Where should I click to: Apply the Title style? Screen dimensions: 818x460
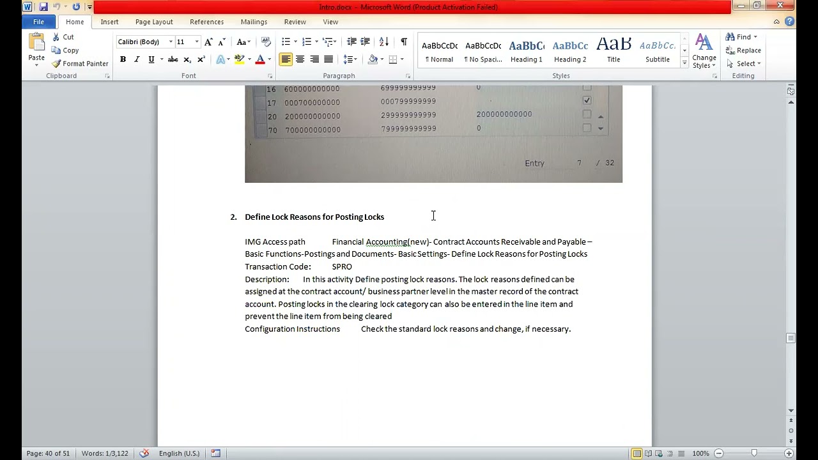coord(613,51)
